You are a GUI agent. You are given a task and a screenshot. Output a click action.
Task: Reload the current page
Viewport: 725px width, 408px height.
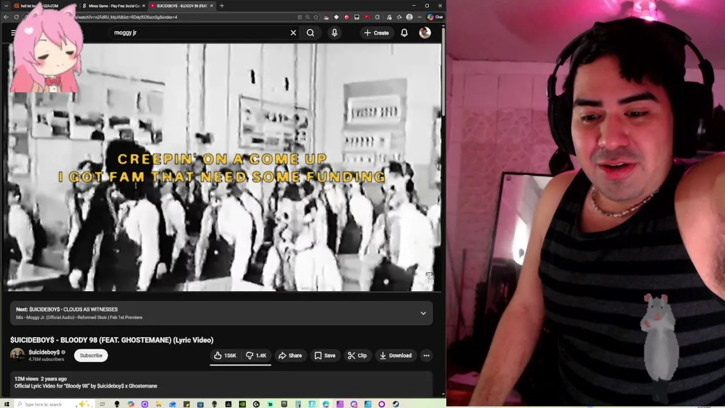coord(16,17)
